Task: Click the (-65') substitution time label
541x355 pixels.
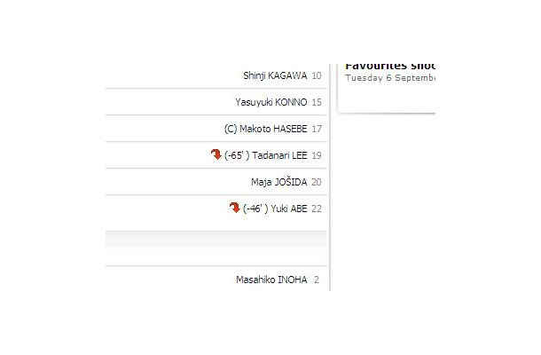Action: tap(237, 155)
